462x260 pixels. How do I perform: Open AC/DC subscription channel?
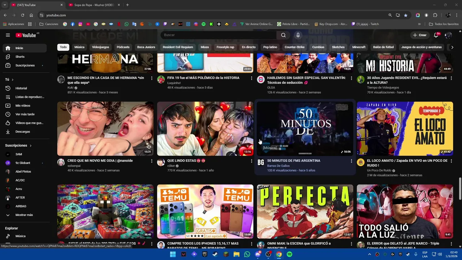[x=25, y=180]
